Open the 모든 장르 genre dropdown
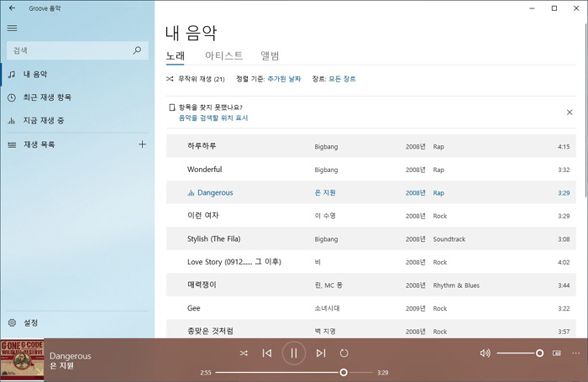Viewport: 588px width, 382px height. pos(342,79)
